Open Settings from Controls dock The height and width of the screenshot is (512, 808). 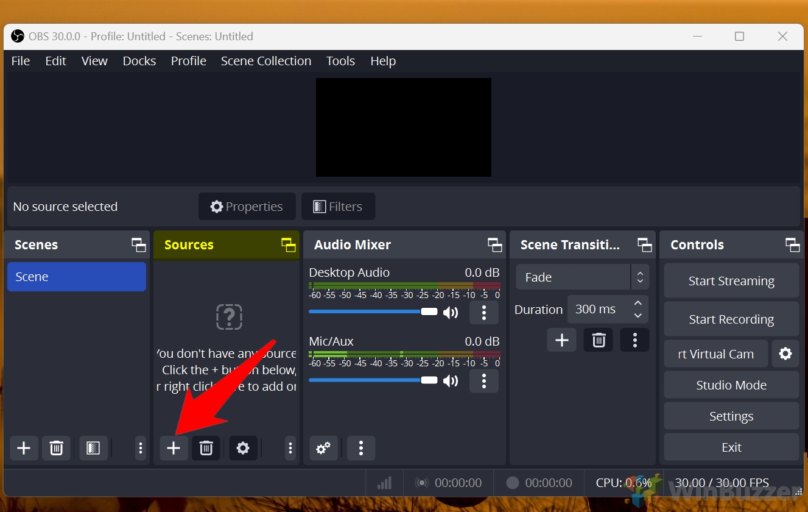point(731,416)
